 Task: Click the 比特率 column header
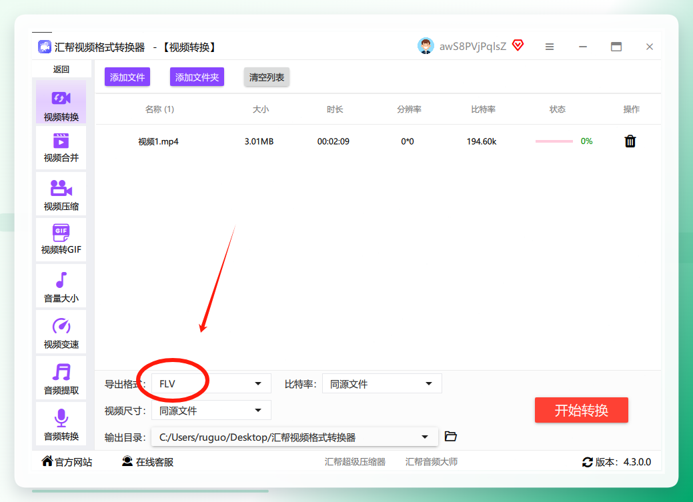click(483, 109)
